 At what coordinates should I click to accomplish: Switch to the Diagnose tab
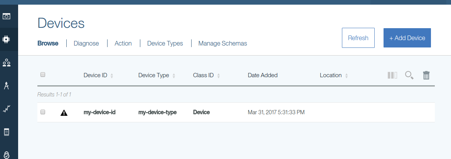click(86, 43)
